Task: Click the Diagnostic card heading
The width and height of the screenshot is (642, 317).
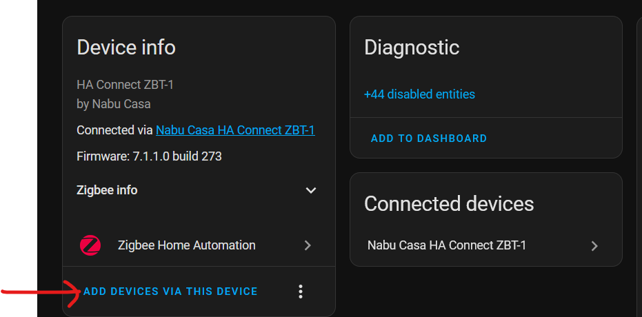Action: point(412,48)
